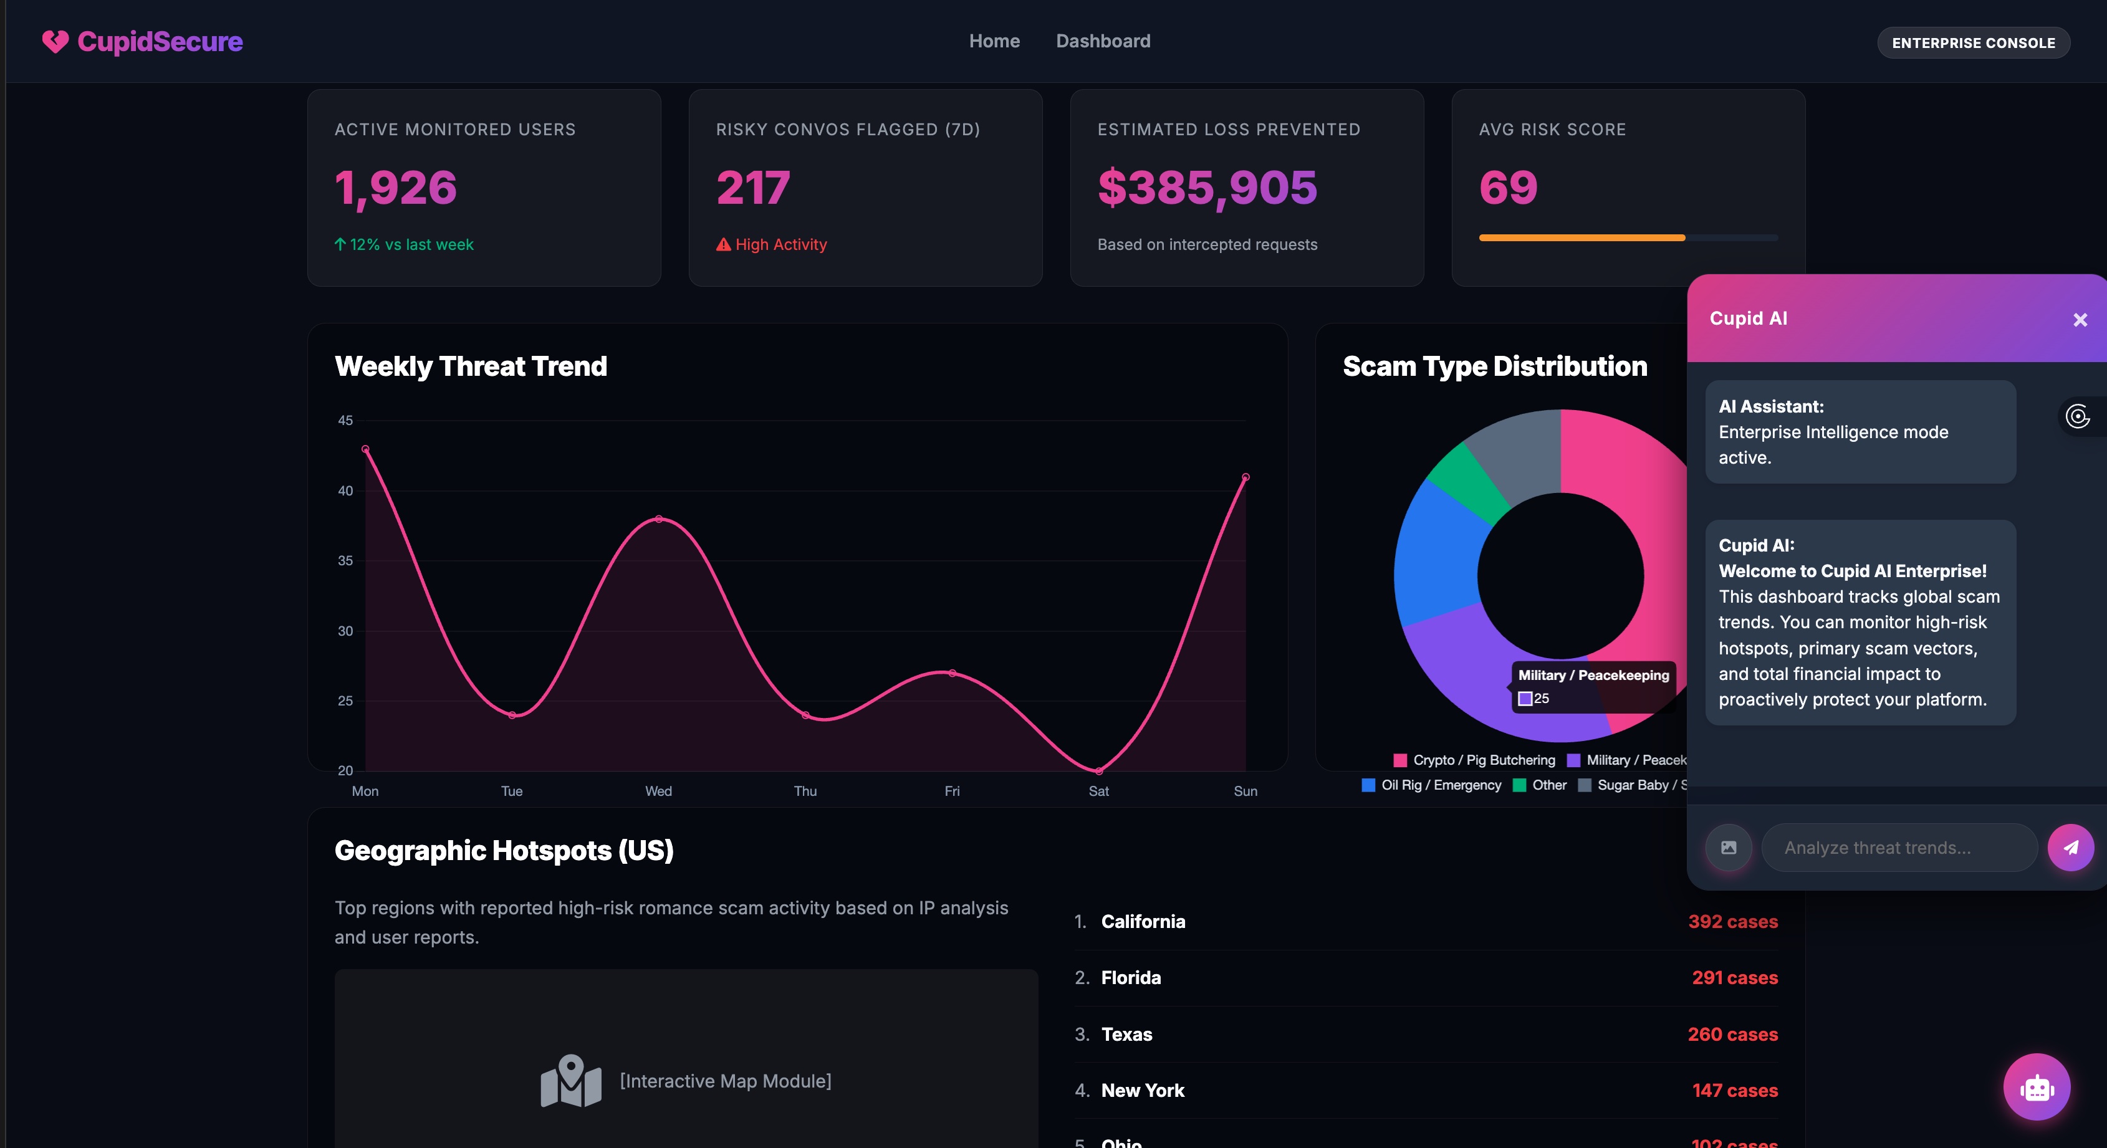
Task: Toggle Oil Rig / Emergency legend item
Action: (1431, 785)
